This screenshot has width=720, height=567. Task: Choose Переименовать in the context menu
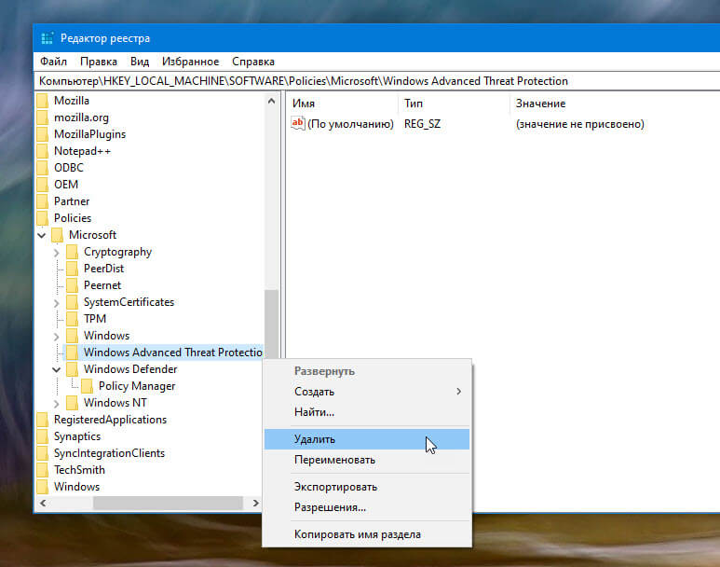(367, 460)
